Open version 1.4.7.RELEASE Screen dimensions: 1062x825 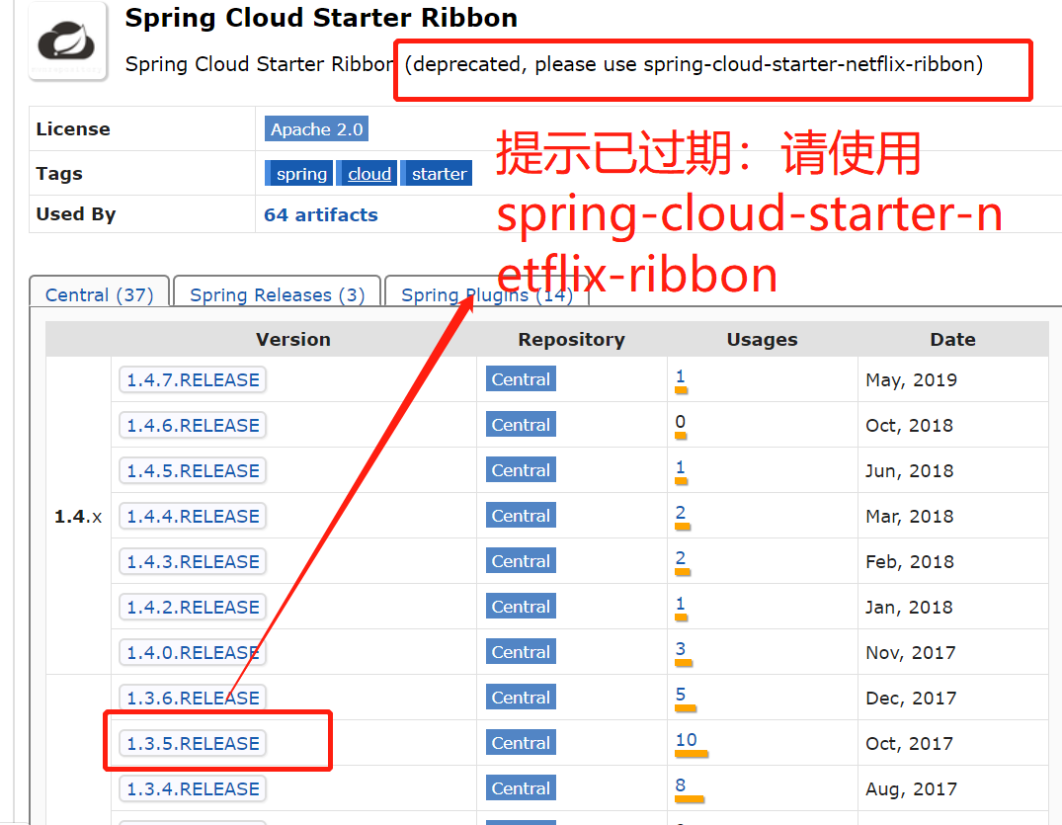(x=193, y=378)
